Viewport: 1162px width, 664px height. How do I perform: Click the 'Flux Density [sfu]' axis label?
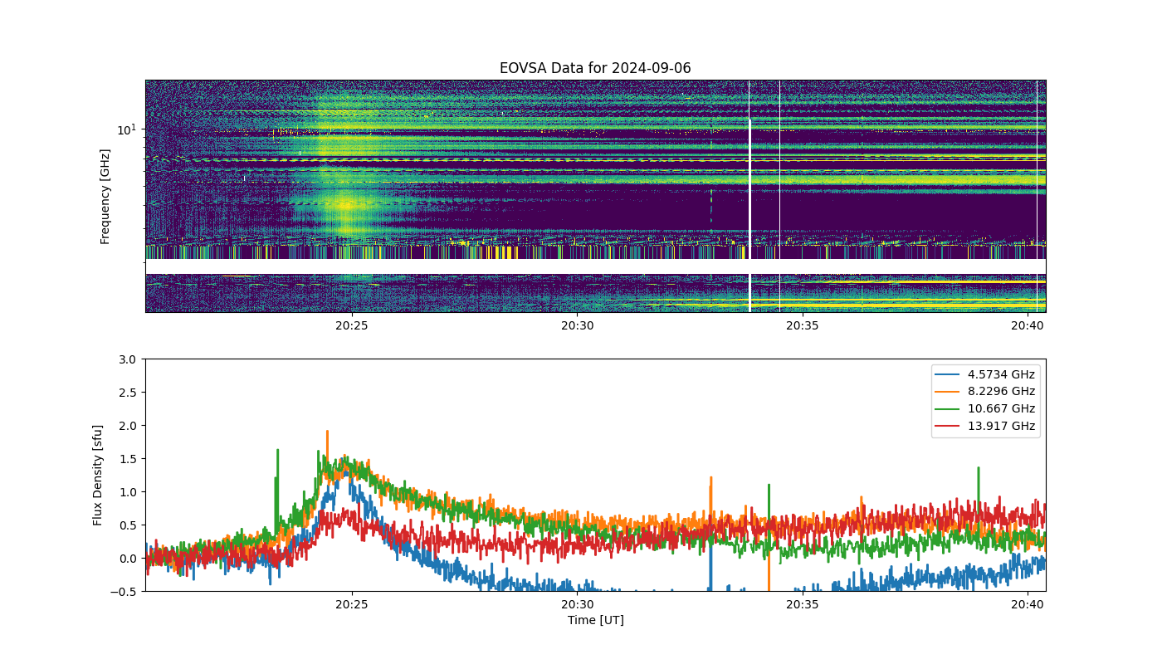point(97,475)
